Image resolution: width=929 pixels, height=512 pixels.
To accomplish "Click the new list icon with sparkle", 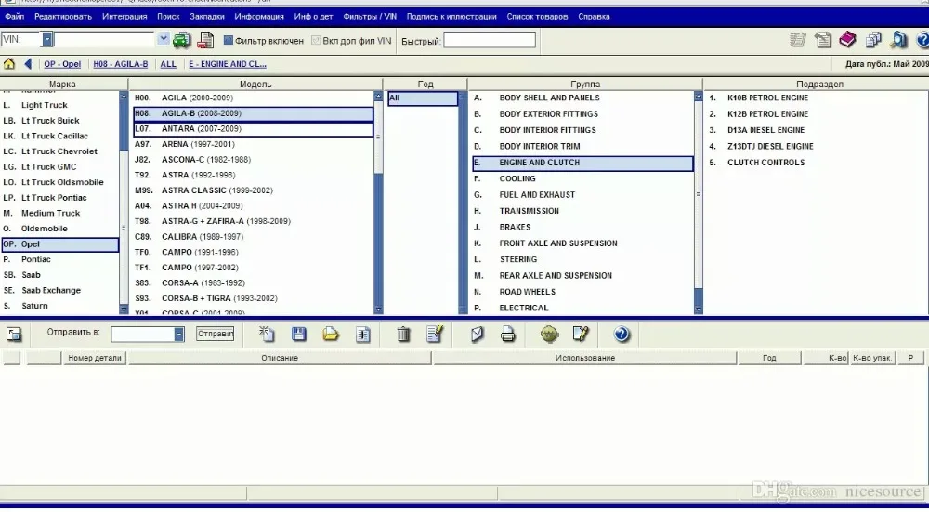I will (x=267, y=335).
